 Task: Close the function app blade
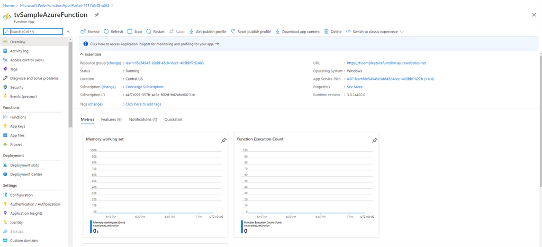(x=534, y=14)
